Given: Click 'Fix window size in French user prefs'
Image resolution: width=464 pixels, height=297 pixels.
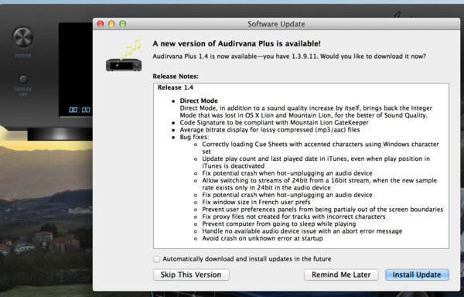Looking at the screenshot, I should point(256,202).
